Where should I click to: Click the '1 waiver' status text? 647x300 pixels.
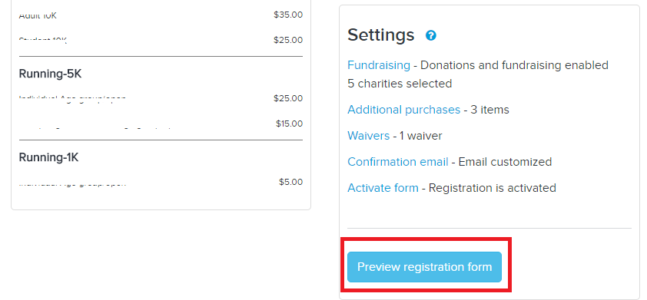tap(421, 136)
